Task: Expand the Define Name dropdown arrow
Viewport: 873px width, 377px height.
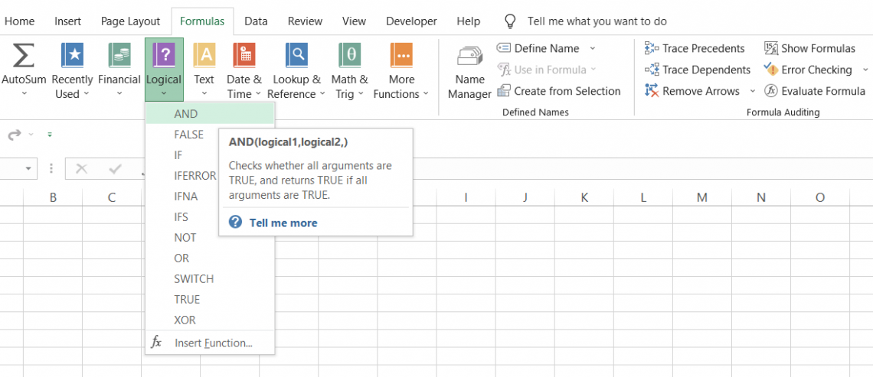Action: pyautogui.click(x=592, y=48)
